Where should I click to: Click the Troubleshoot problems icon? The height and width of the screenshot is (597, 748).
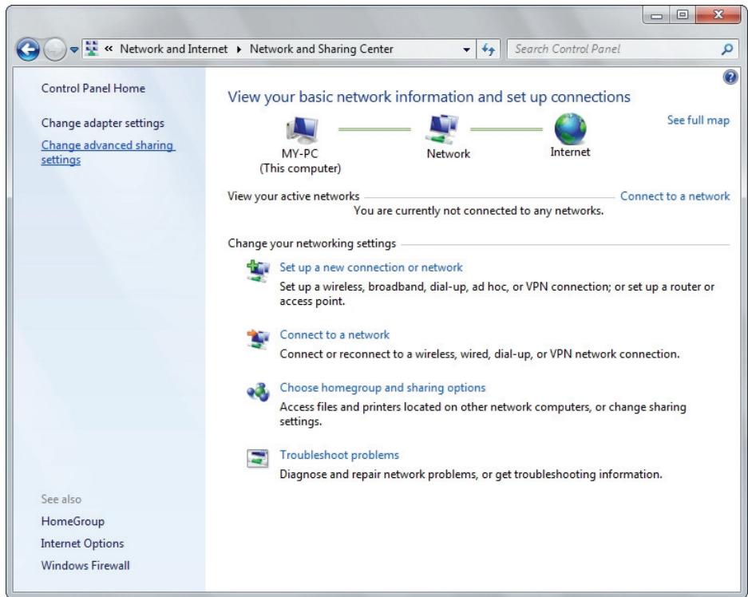point(258,458)
